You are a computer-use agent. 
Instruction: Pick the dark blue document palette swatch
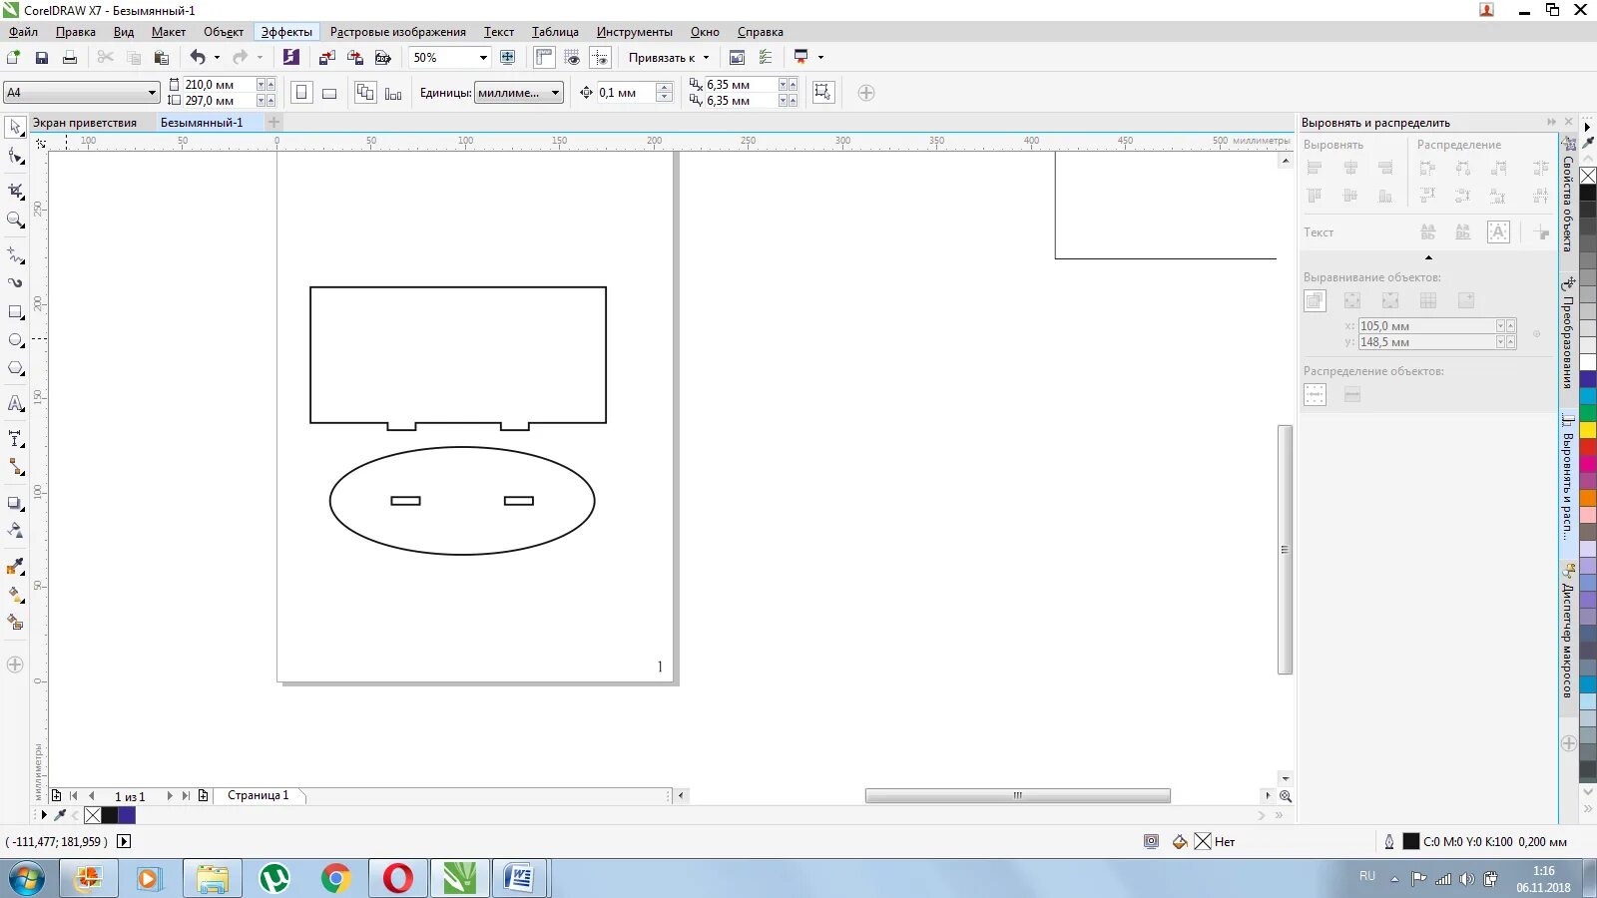tap(127, 815)
